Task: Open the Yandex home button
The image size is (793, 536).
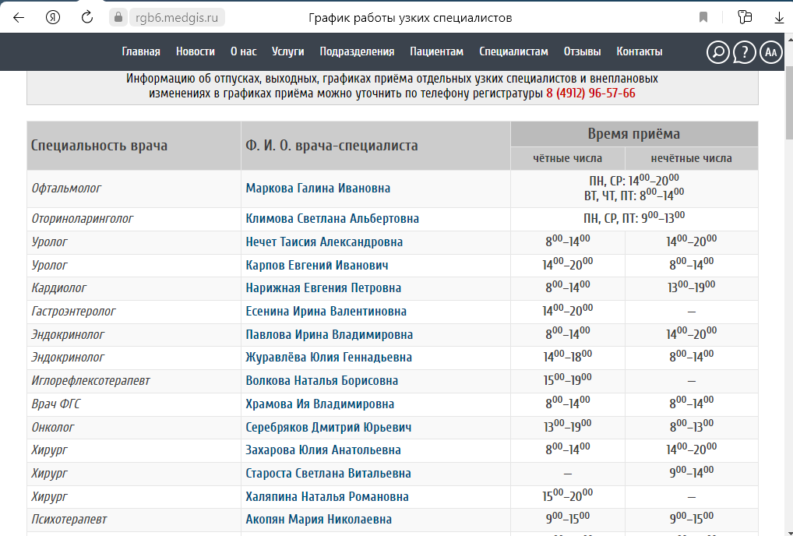Action: (x=54, y=17)
